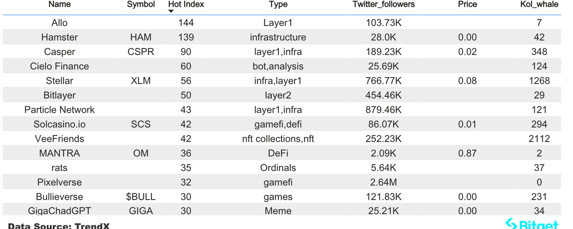Click the Casper CSPR symbol cell

(x=141, y=52)
